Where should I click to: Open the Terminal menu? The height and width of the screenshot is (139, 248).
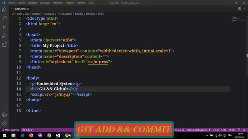tap(82, 3)
